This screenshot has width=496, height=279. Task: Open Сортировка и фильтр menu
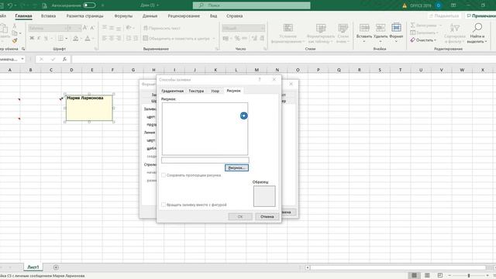tap(455, 33)
